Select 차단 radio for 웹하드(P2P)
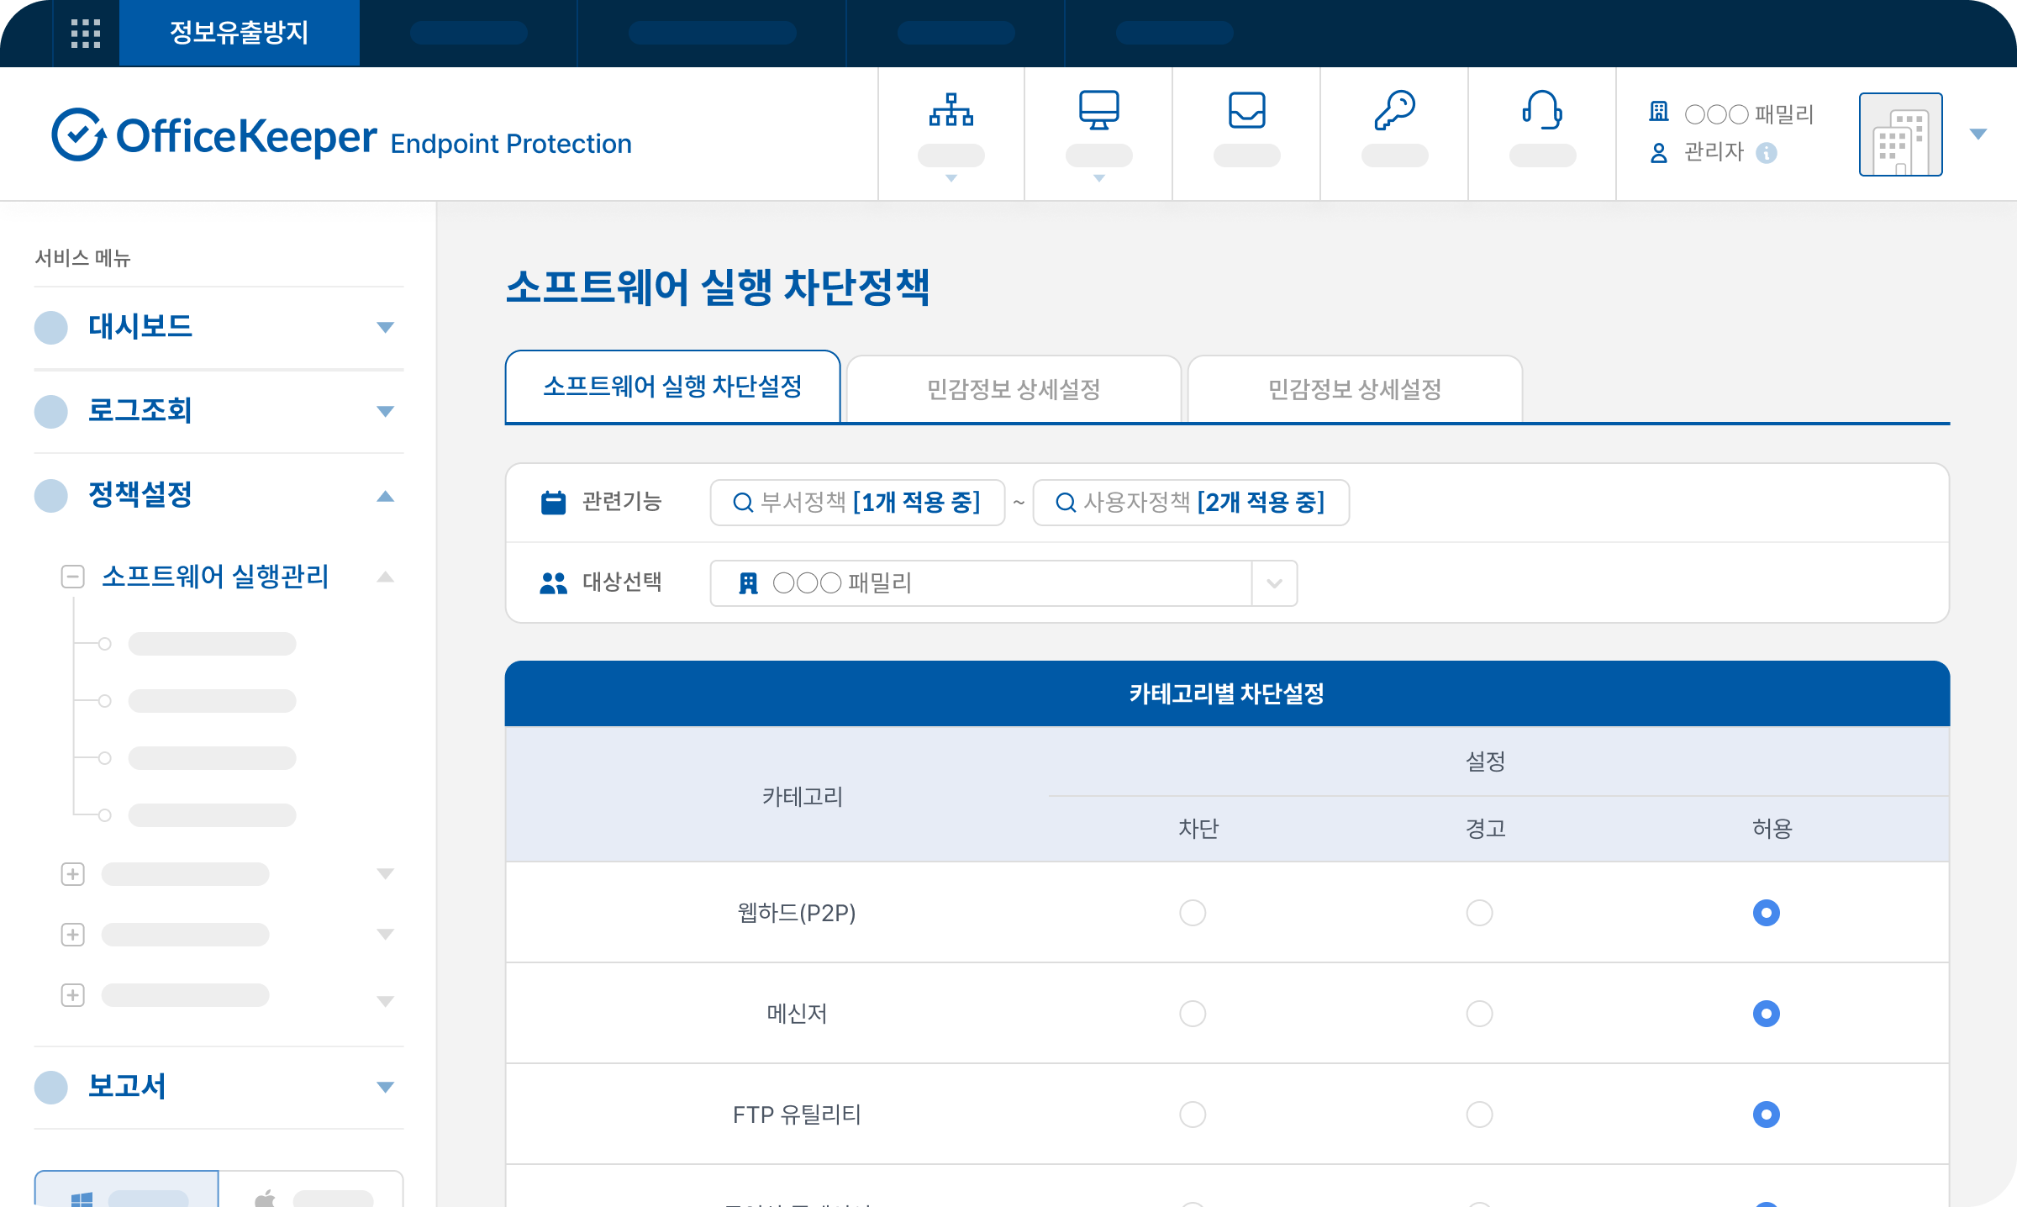Viewport: 2017px width, 1207px height. click(1193, 913)
